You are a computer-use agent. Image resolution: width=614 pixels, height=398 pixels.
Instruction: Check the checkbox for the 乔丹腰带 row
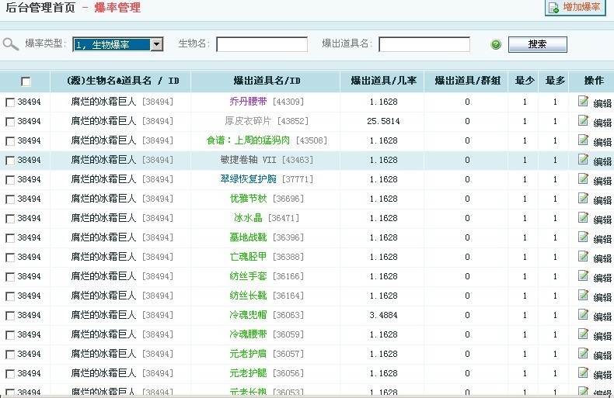[x=9, y=102]
